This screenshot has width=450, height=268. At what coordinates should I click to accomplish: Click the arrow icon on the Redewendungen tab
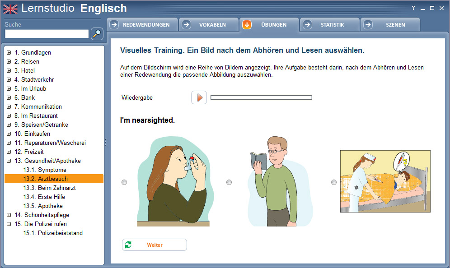point(114,25)
